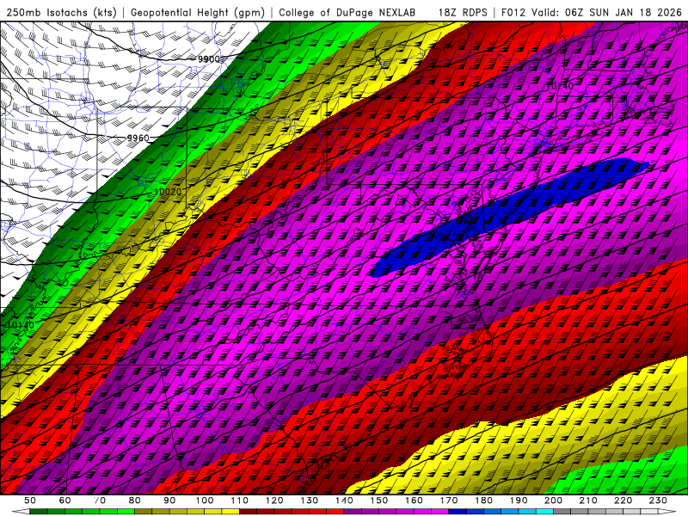Click the blue jet core maximum region
The width and height of the screenshot is (688, 516).
pyautogui.click(x=509, y=218)
